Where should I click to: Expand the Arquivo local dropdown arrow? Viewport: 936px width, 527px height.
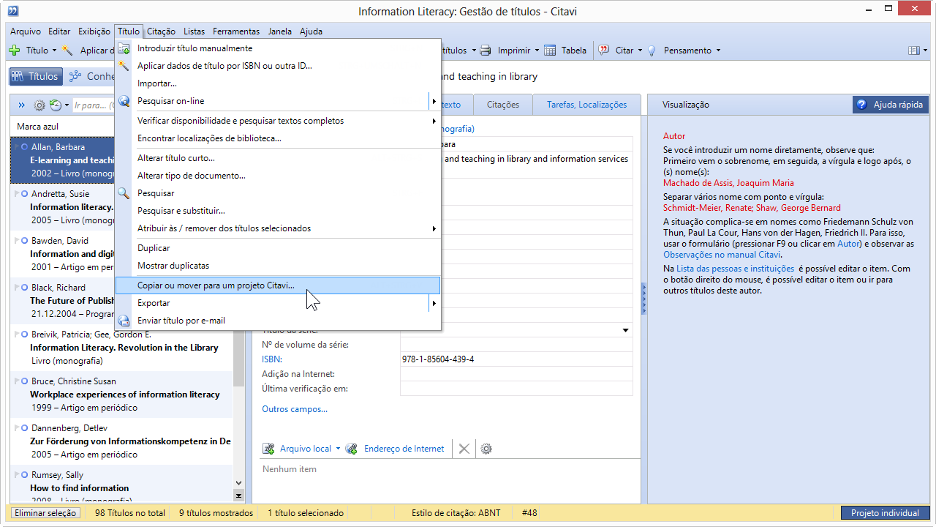[338, 449]
